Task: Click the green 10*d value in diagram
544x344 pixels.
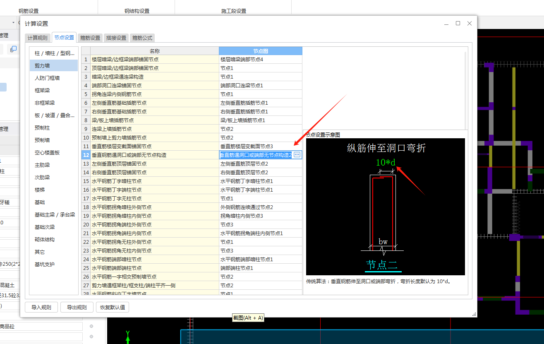Action: pyautogui.click(x=386, y=162)
